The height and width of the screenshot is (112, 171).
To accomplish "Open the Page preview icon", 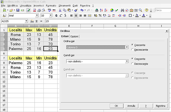I will click(44, 10).
